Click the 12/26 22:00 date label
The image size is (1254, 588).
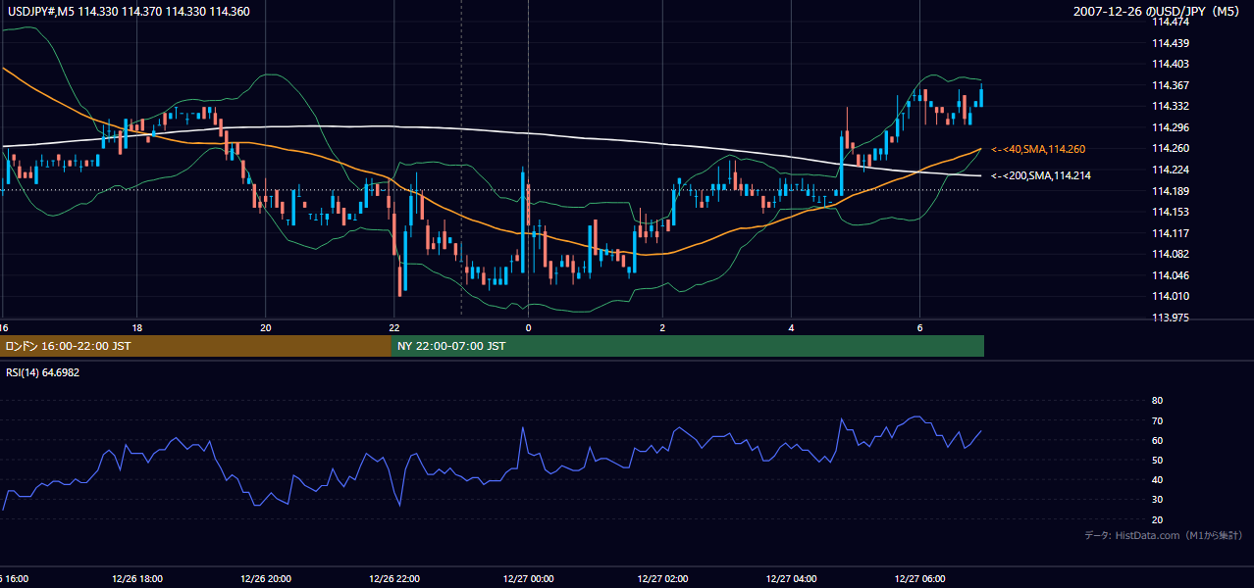point(393,579)
